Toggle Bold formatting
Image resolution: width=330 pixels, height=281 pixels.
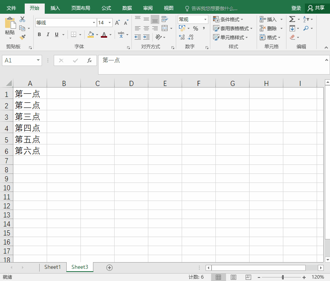tap(39, 35)
